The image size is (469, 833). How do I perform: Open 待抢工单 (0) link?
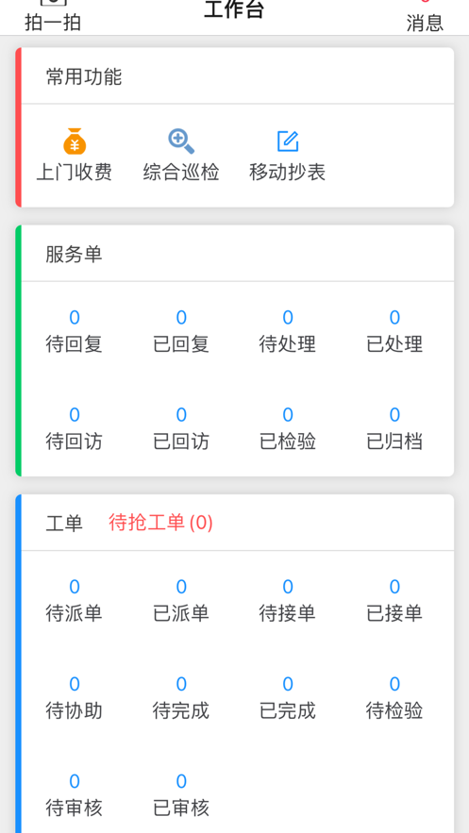click(x=161, y=523)
